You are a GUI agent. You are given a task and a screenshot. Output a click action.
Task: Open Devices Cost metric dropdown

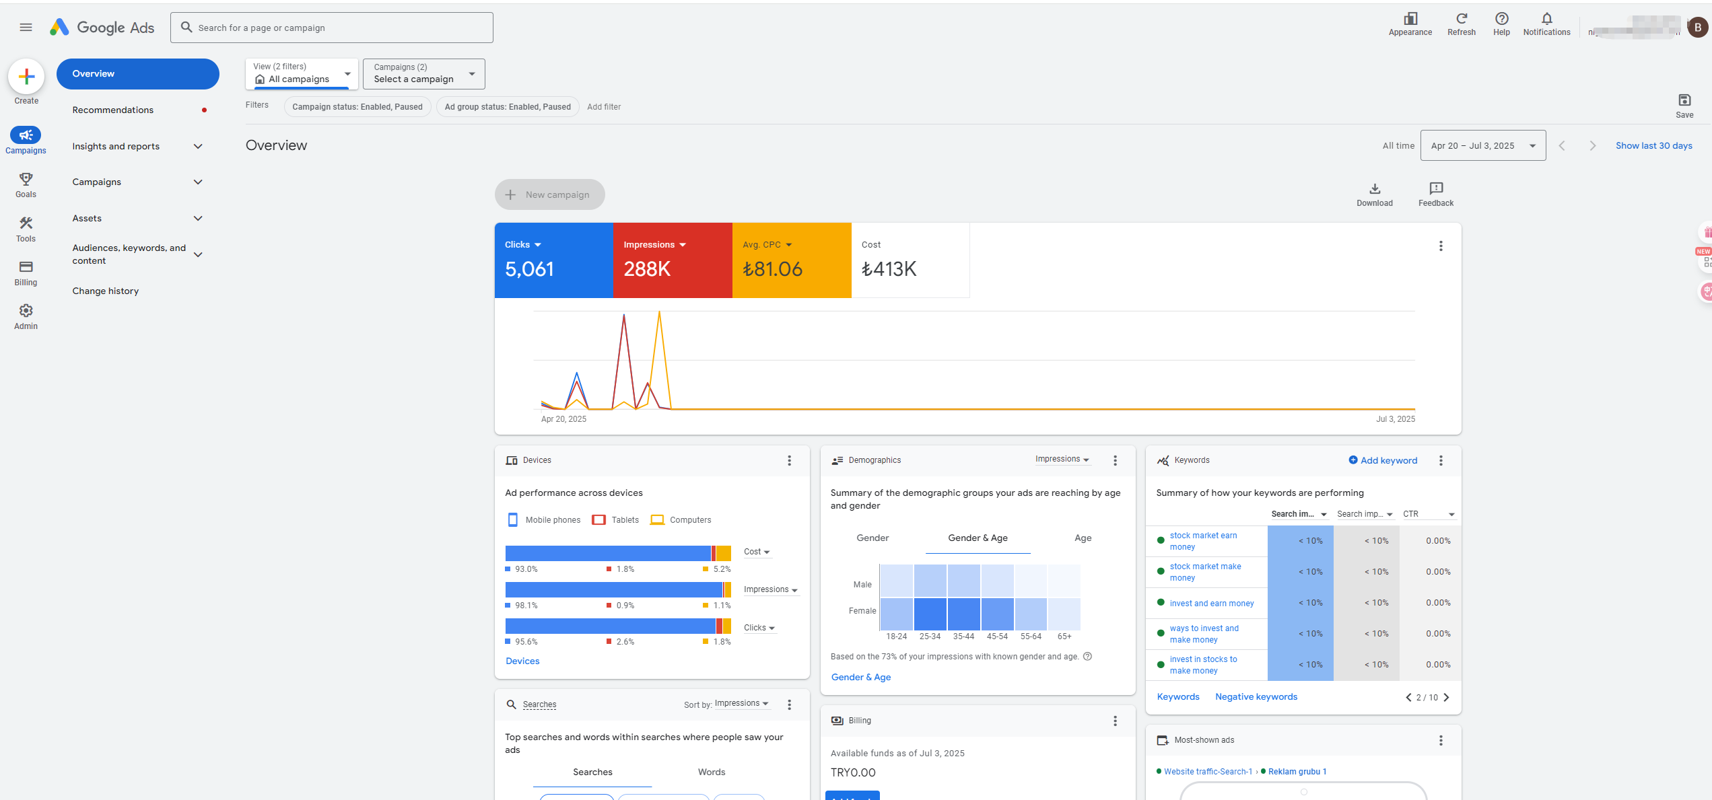click(x=757, y=552)
